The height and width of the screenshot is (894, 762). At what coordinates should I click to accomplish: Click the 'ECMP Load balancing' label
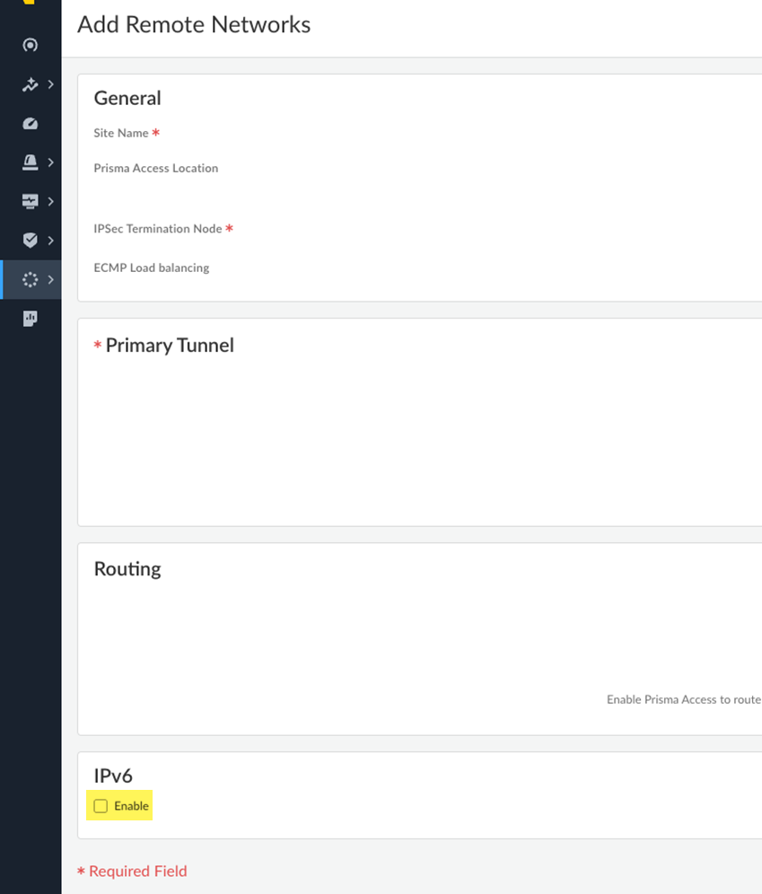tap(152, 268)
